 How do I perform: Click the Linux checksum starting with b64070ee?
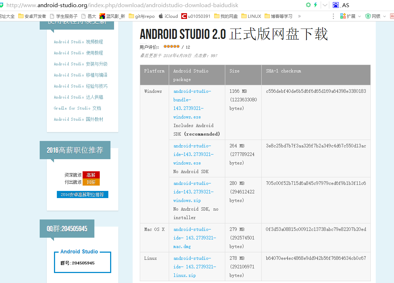(316, 258)
